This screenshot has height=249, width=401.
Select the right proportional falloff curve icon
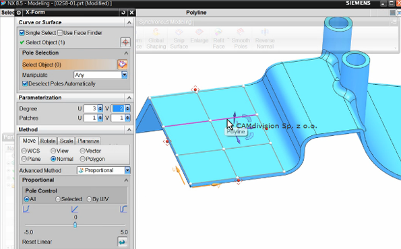[x=123, y=209]
